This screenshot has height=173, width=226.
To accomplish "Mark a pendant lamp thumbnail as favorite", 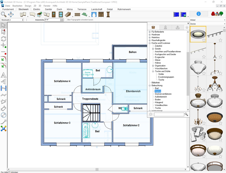I will point(220,57).
